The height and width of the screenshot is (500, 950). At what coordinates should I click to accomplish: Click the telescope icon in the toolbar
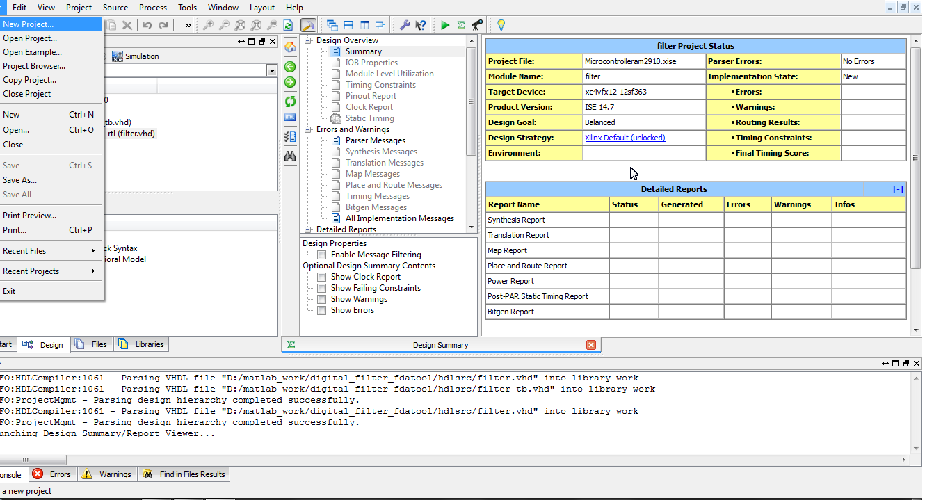pos(477,25)
